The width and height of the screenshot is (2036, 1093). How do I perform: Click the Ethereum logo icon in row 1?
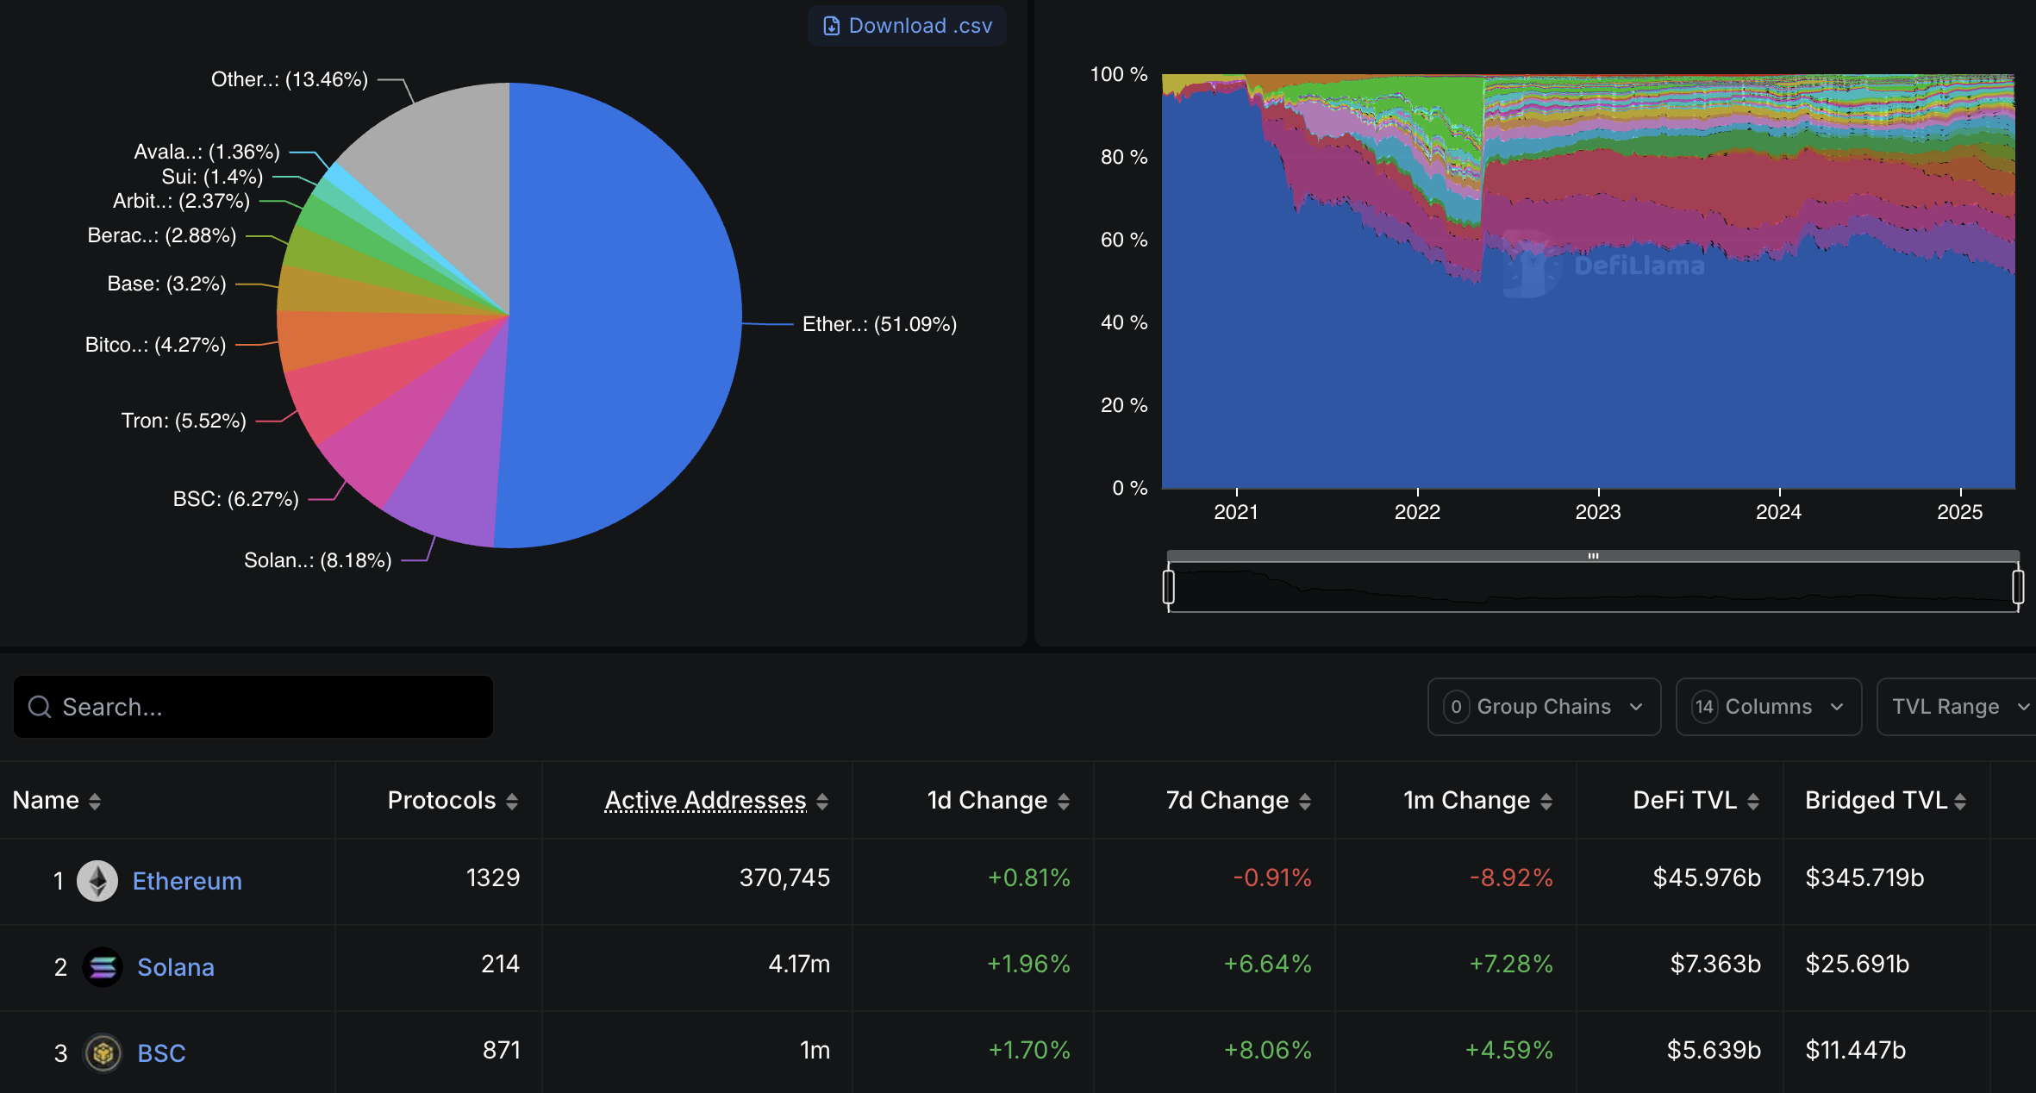coord(99,880)
